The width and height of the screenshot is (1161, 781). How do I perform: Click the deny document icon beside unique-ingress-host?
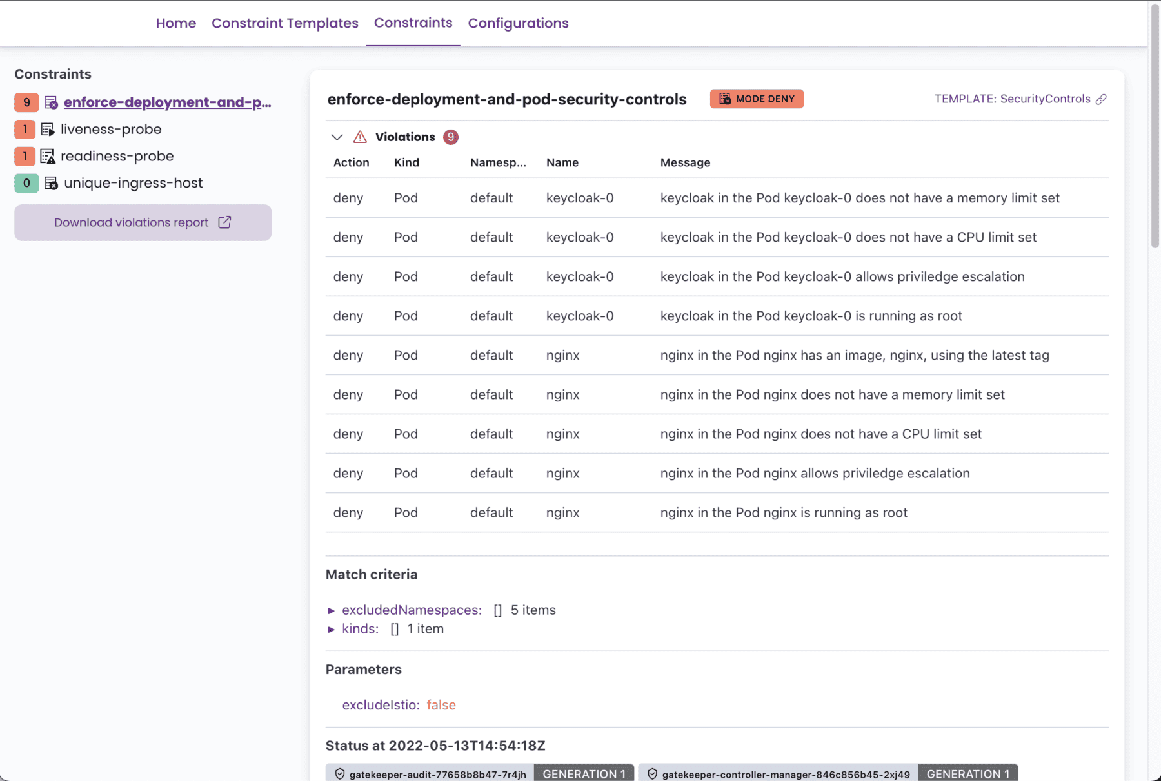tap(50, 183)
